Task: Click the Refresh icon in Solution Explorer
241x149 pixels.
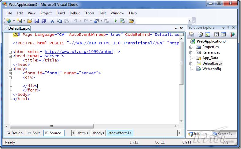Action: click(x=207, y=34)
